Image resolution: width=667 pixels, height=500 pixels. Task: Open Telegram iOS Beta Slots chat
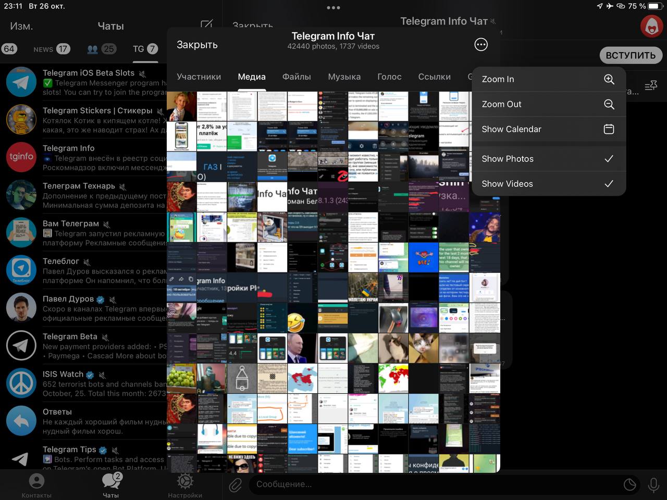(83, 82)
